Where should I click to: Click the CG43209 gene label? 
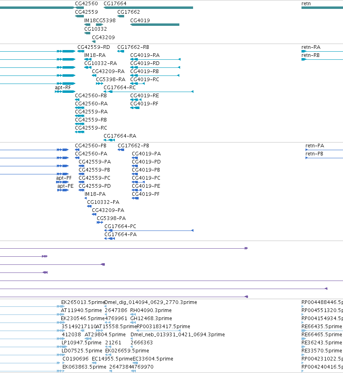point(103,38)
